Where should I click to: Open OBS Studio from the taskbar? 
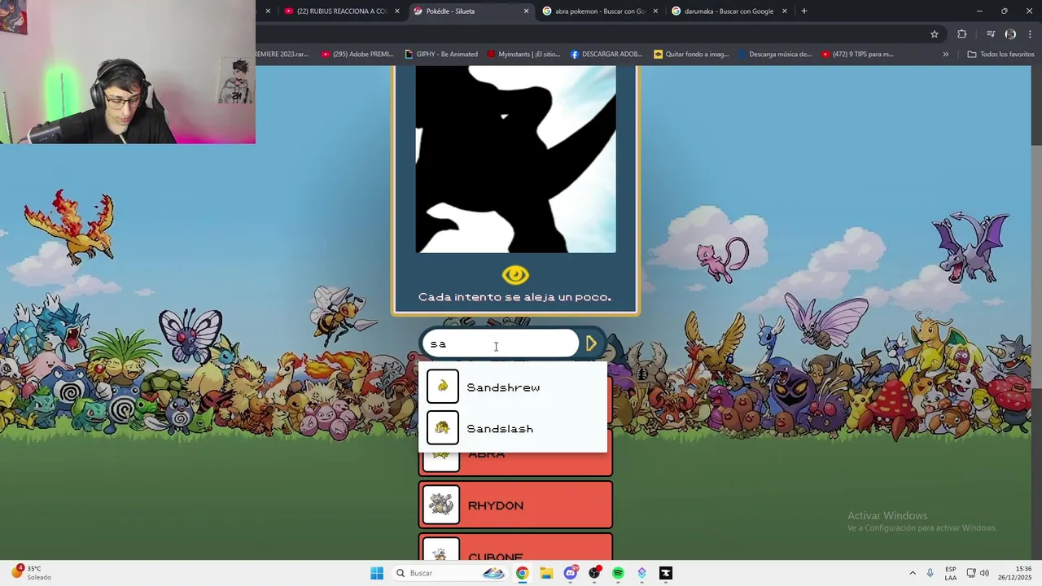[x=594, y=573]
